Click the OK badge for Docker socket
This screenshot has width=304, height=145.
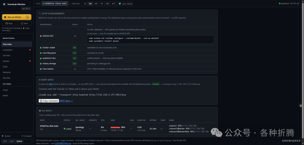(74, 47)
